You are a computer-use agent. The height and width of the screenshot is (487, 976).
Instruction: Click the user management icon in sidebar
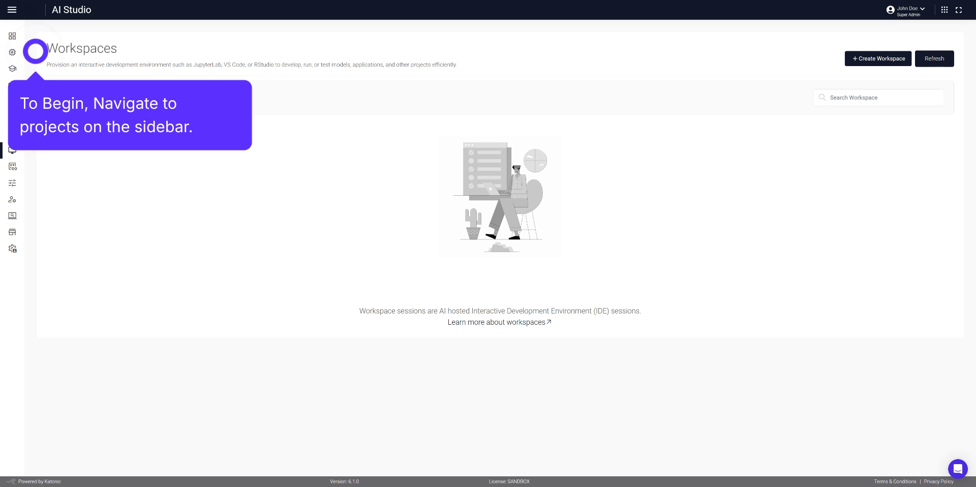coord(12,199)
